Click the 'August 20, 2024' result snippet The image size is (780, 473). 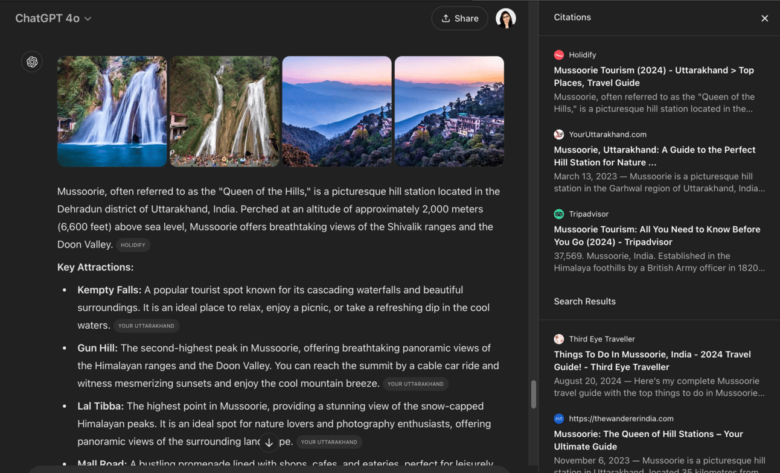click(x=659, y=387)
